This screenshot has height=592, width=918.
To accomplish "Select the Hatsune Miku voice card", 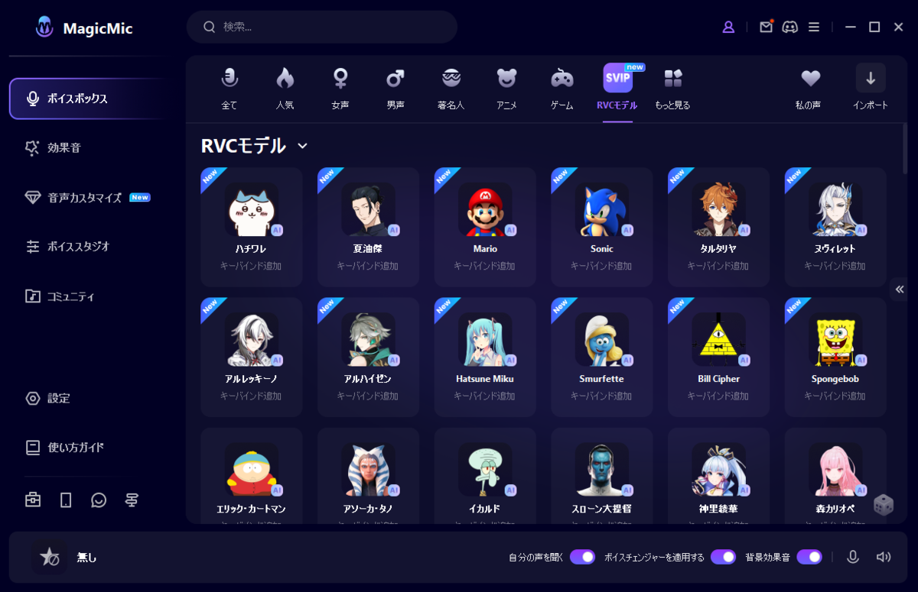I will pyautogui.click(x=485, y=357).
